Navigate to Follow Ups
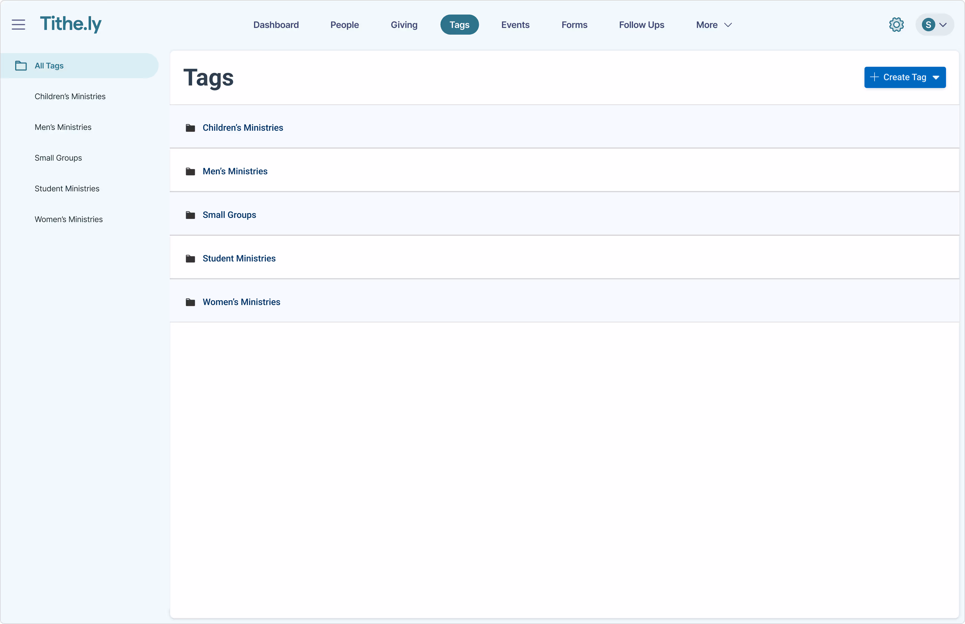The image size is (965, 624). [641, 24]
